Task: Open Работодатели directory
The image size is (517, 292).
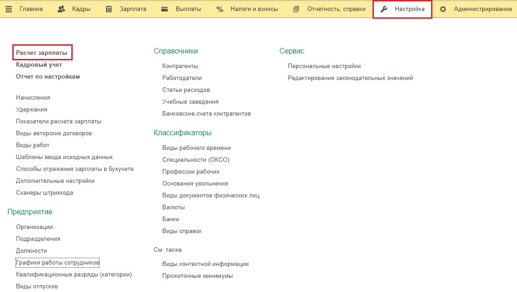Action: (x=182, y=78)
